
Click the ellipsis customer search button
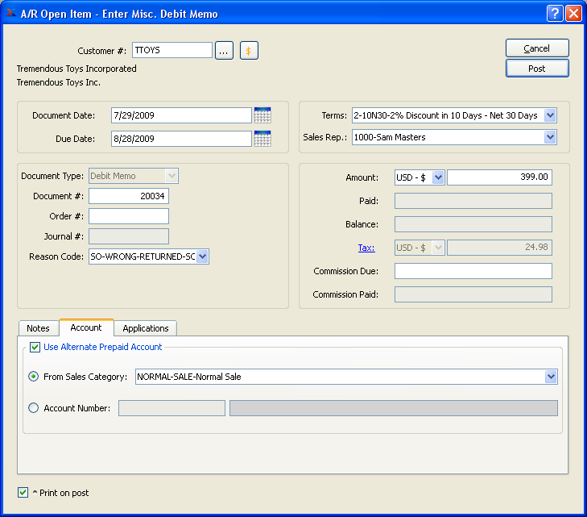225,51
